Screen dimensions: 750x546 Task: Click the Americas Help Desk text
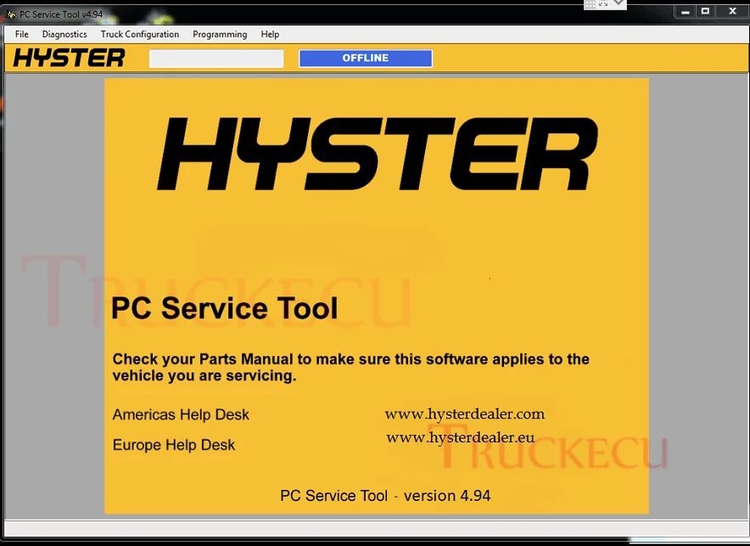181,414
